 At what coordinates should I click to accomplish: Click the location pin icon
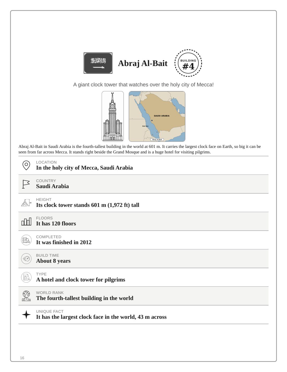point(26,165)
